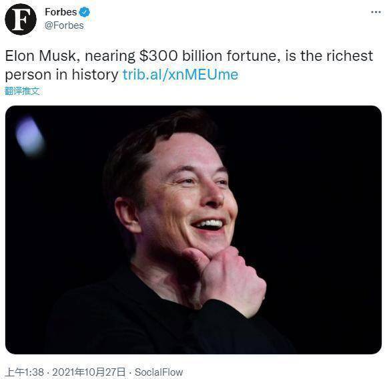Click the blue verified badge
Viewport: 389px width, 379px height.
(x=84, y=12)
